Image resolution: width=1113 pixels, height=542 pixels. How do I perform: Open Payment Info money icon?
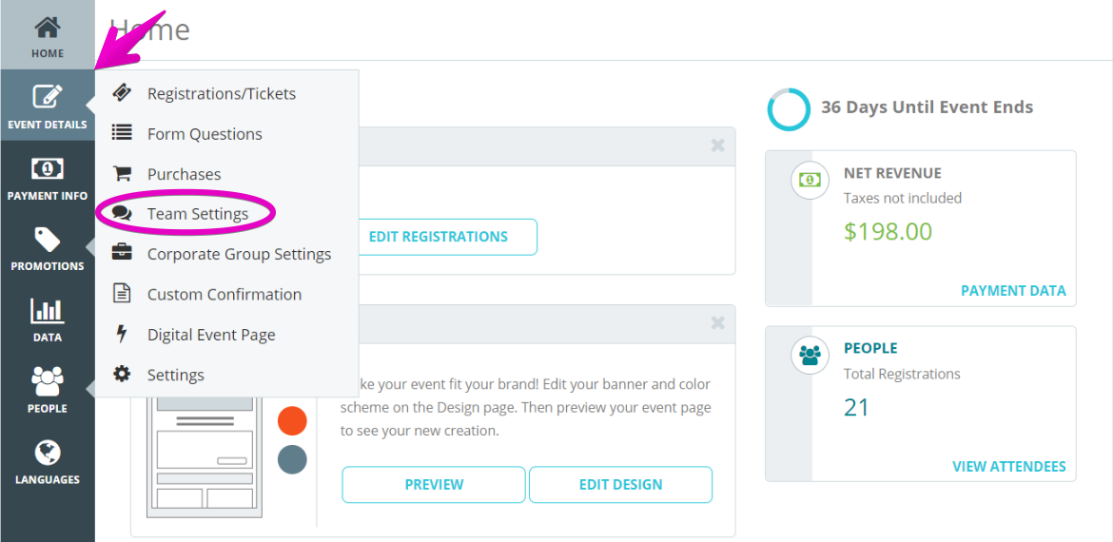tap(47, 169)
